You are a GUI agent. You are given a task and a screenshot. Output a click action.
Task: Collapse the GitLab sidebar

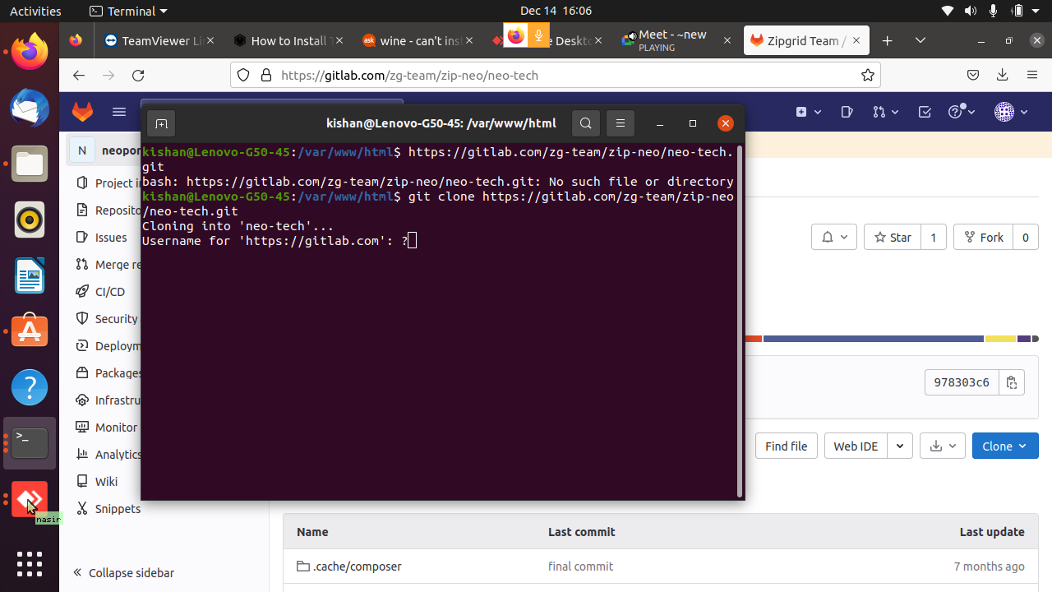point(123,572)
